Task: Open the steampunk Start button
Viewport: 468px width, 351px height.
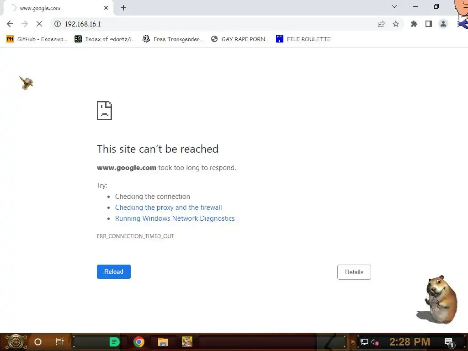Action: [16, 342]
